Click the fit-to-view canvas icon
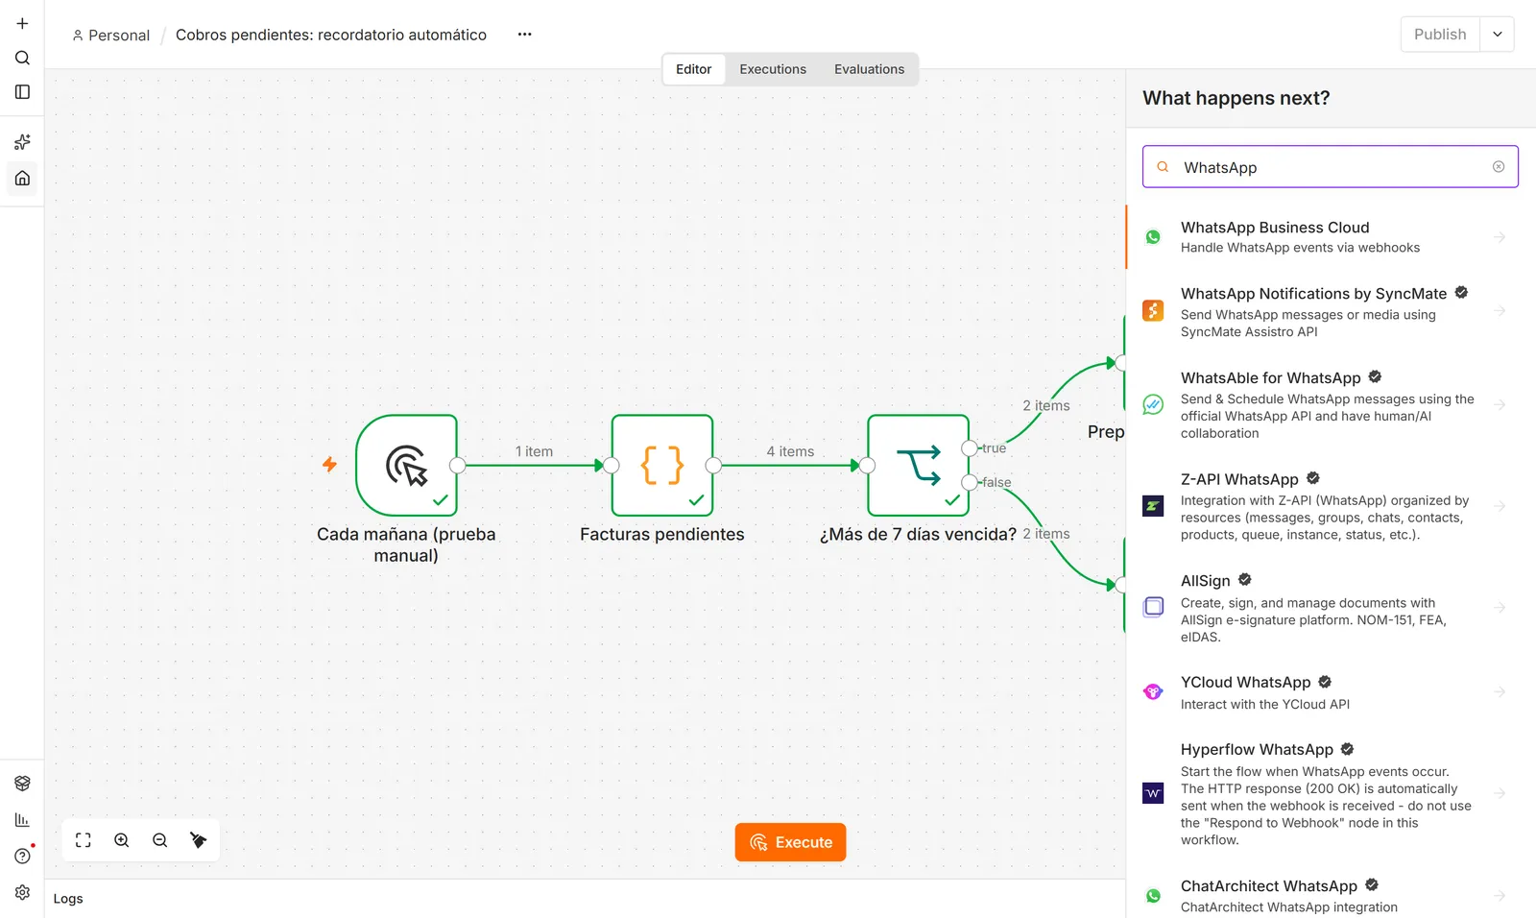 (84, 840)
